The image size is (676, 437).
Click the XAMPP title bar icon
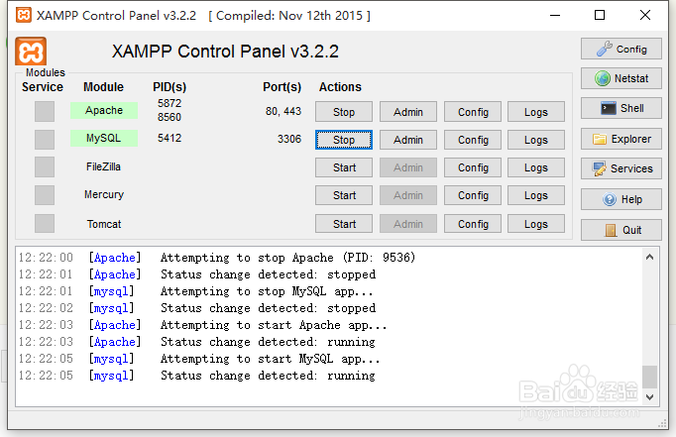coord(24,15)
